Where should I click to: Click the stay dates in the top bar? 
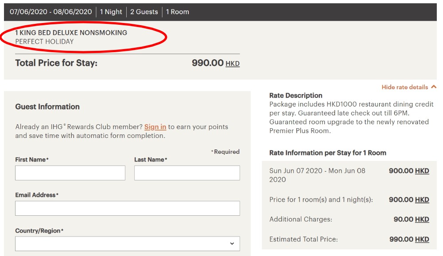tap(51, 12)
